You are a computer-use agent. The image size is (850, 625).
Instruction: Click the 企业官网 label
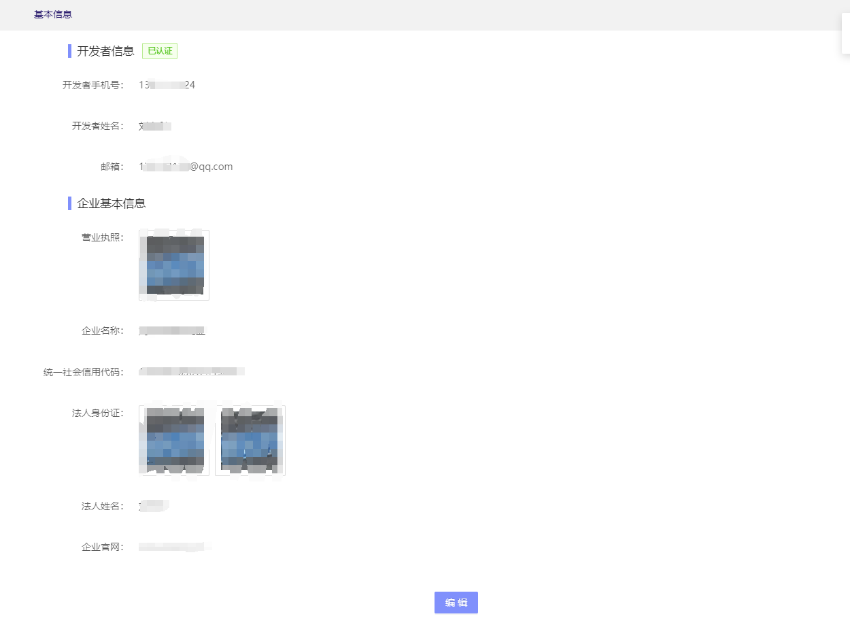(x=103, y=547)
